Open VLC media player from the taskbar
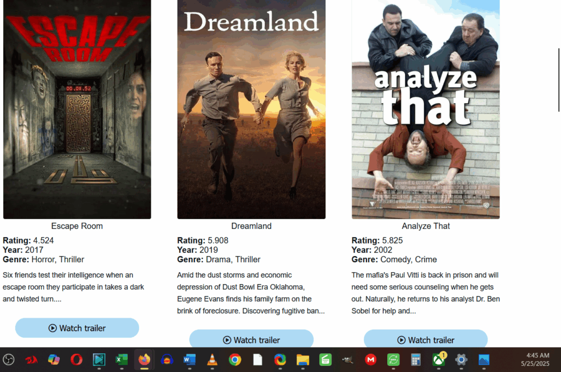This screenshot has width=561, height=372. (212, 359)
